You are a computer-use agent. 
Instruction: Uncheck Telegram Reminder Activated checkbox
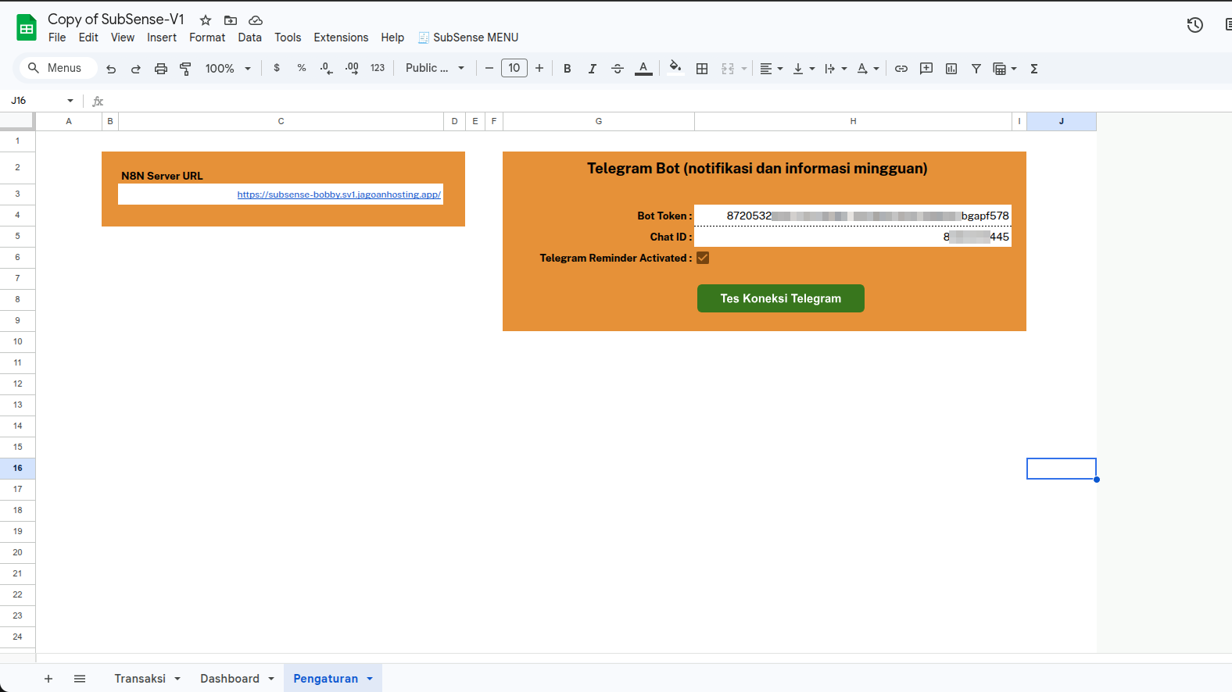tap(703, 258)
